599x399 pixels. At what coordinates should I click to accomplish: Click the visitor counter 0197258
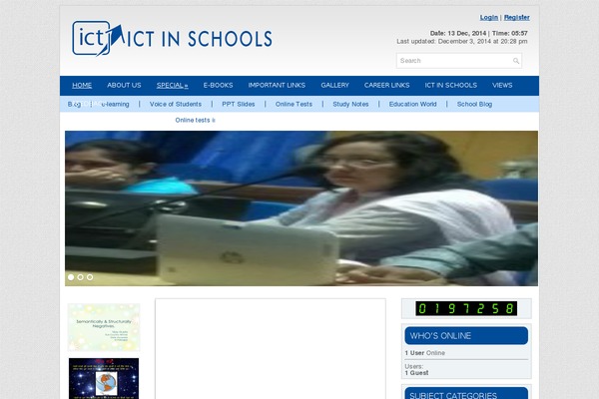(x=466, y=308)
